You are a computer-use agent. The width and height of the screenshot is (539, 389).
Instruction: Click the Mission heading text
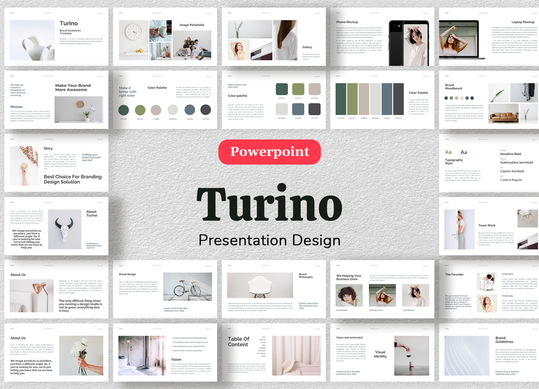(x=16, y=107)
